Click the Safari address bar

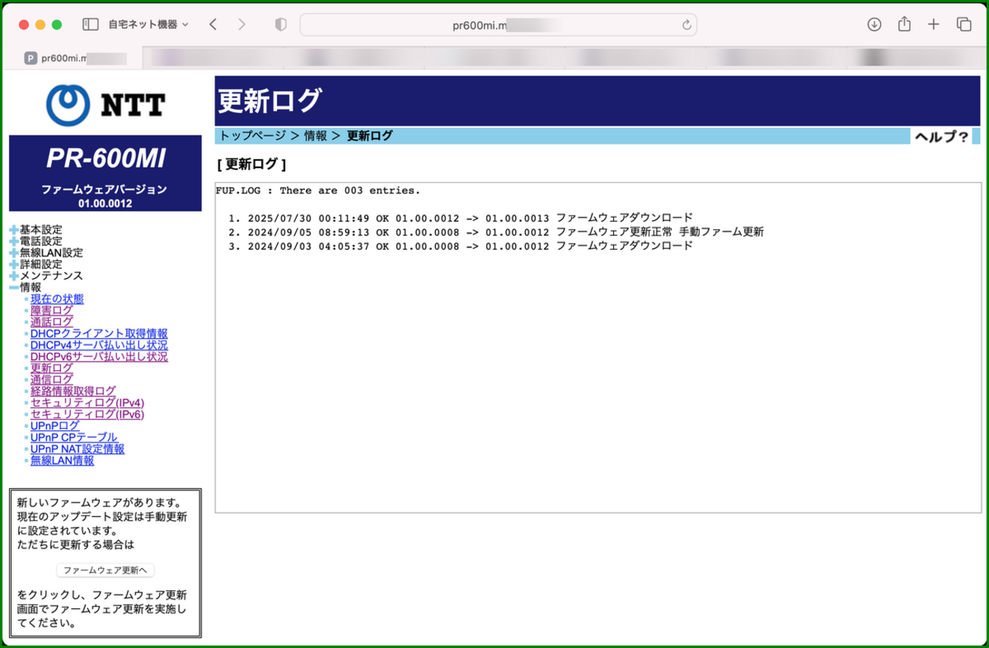click(498, 24)
